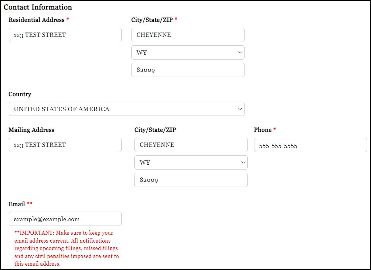Open the mailing address state dropdown

coord(191,162)
